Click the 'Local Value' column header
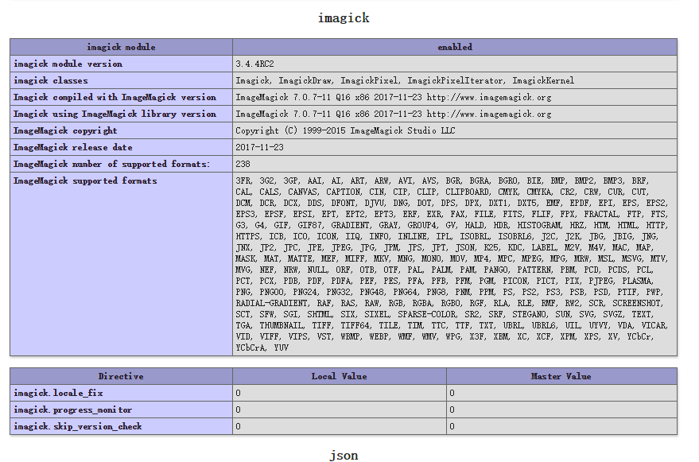 340,376
